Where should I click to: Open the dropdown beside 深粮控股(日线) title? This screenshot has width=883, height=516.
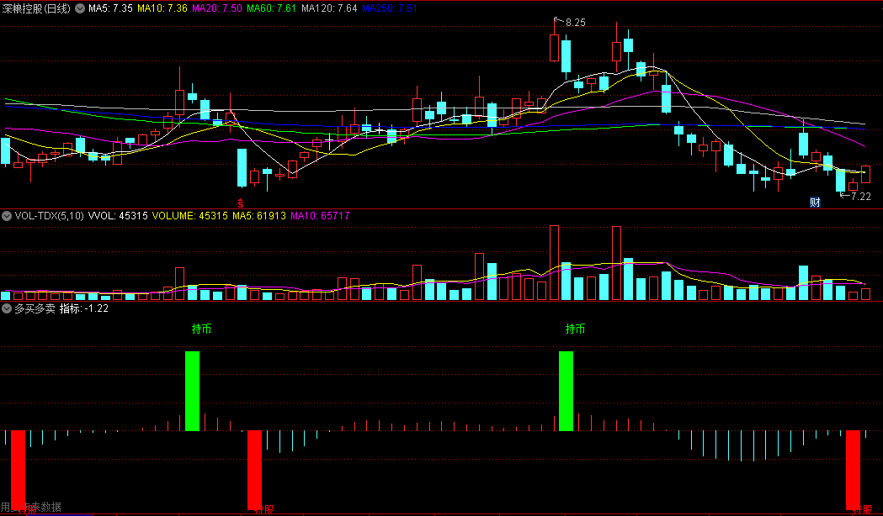(x=80, y=8)
